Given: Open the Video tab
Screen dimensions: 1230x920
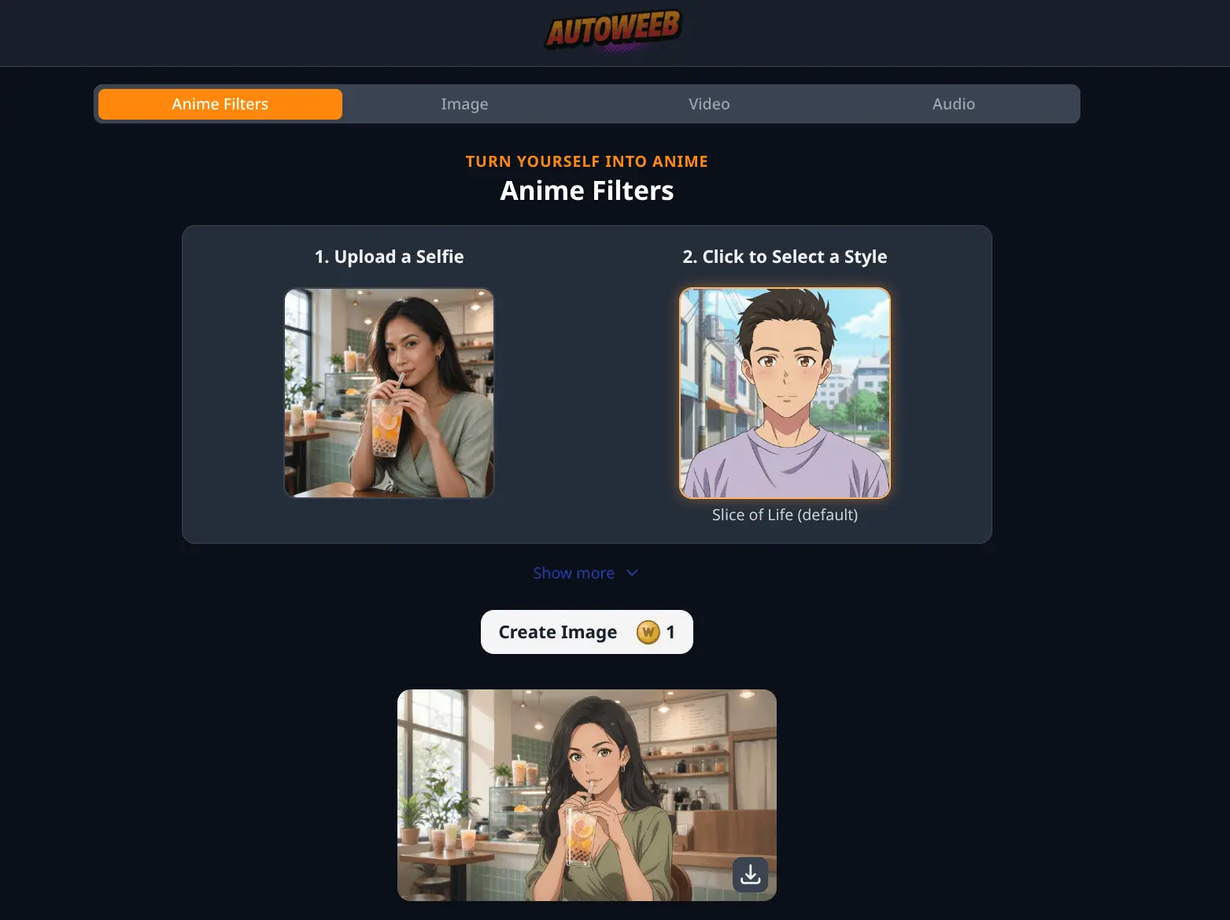Looking at the screenshot, I should [x=709, y=104].
